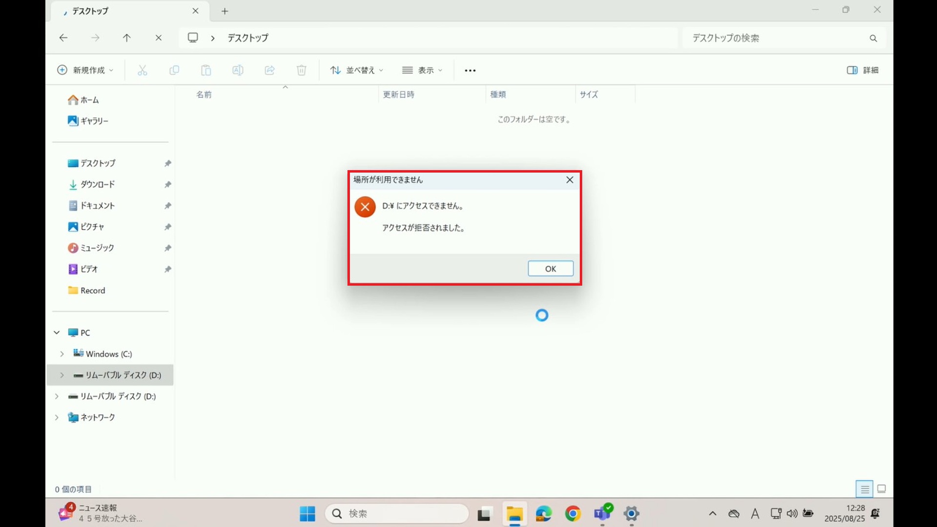This screenshot has height=527, width=937.
Task: Close the error dialog with X
Action: pyautogui.click(x=570, y=180)
